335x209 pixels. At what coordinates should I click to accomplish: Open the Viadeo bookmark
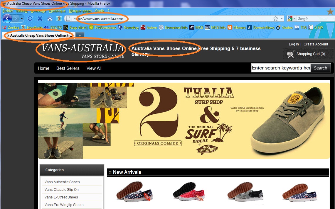click(285, 28)
